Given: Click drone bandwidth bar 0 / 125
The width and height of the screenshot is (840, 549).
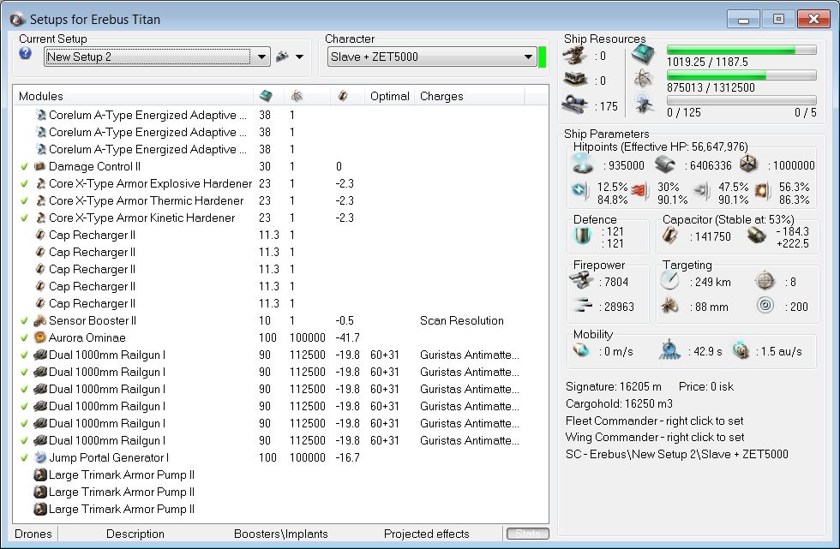Looking at the screenshot, I should pos(741,100).
